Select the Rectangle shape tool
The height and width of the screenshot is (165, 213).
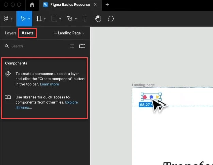click(54, 18)
